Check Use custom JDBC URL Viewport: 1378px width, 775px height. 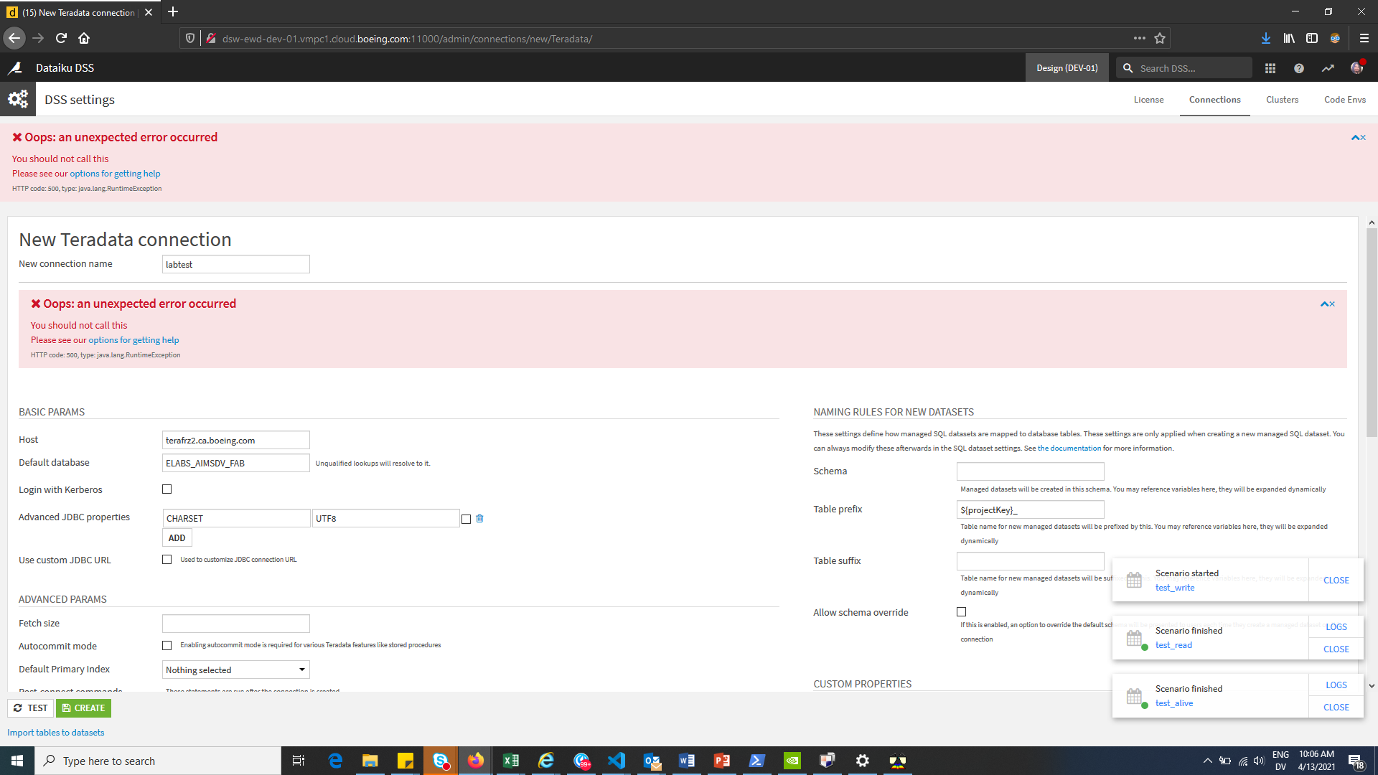[x=167, y=559]
